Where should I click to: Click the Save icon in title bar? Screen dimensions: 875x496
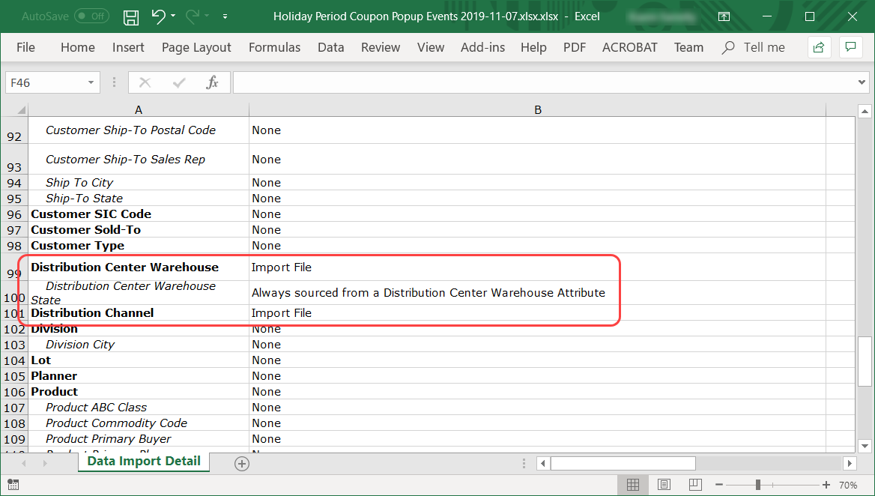(131, 16)
